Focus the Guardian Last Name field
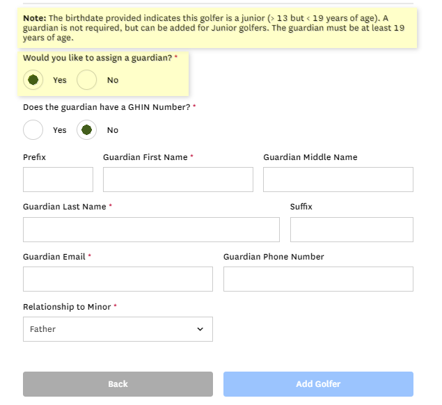The width and height of the screenshot is (442, 405). pyautogui.click(x=151, y=230)
